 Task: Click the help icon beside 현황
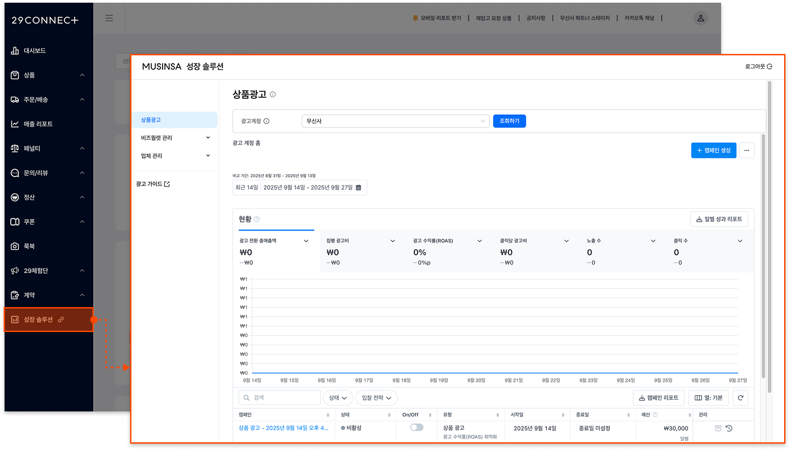pos(257,219)
